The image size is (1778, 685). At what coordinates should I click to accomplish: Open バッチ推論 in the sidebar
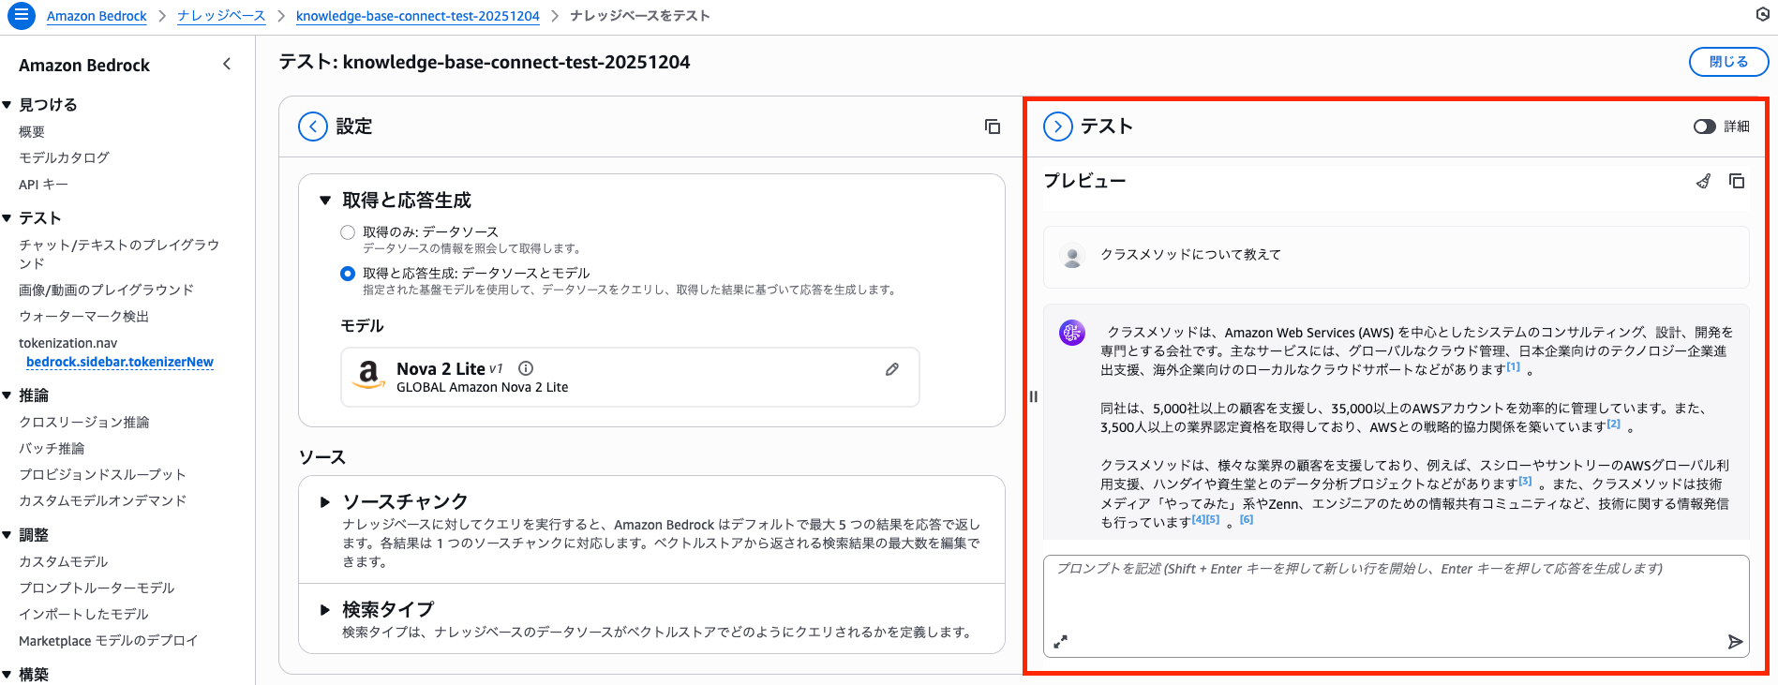[52, 448]
